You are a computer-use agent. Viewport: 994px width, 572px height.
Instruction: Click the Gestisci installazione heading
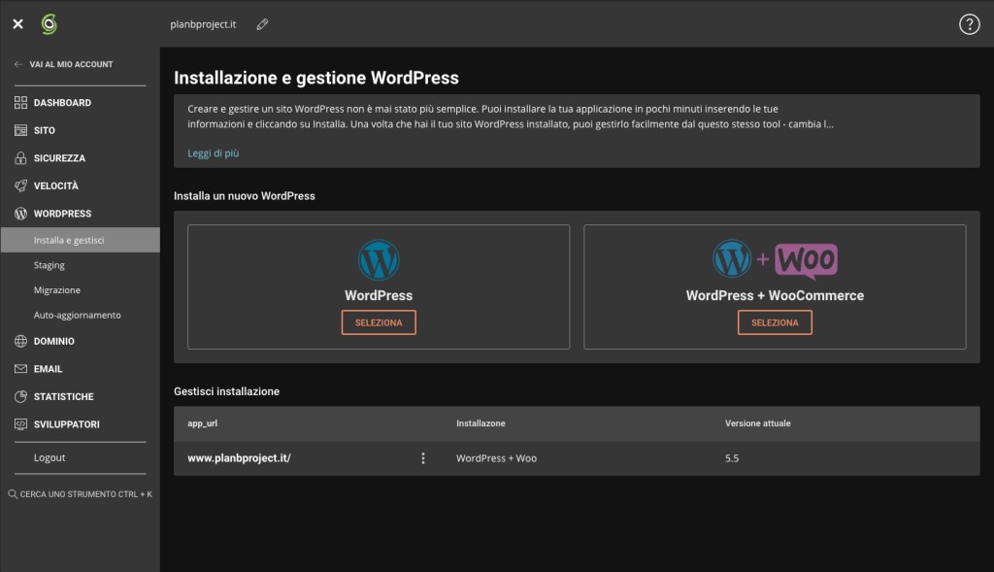[x=226, y=391]
